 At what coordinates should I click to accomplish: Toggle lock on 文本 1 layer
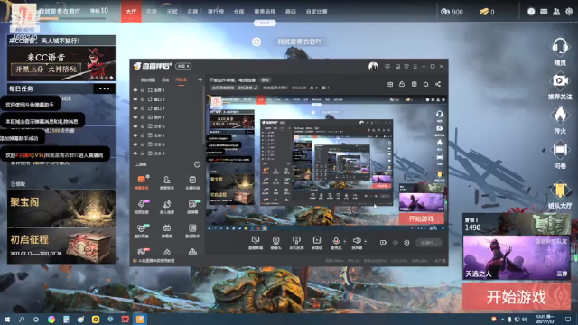(143, 135)
